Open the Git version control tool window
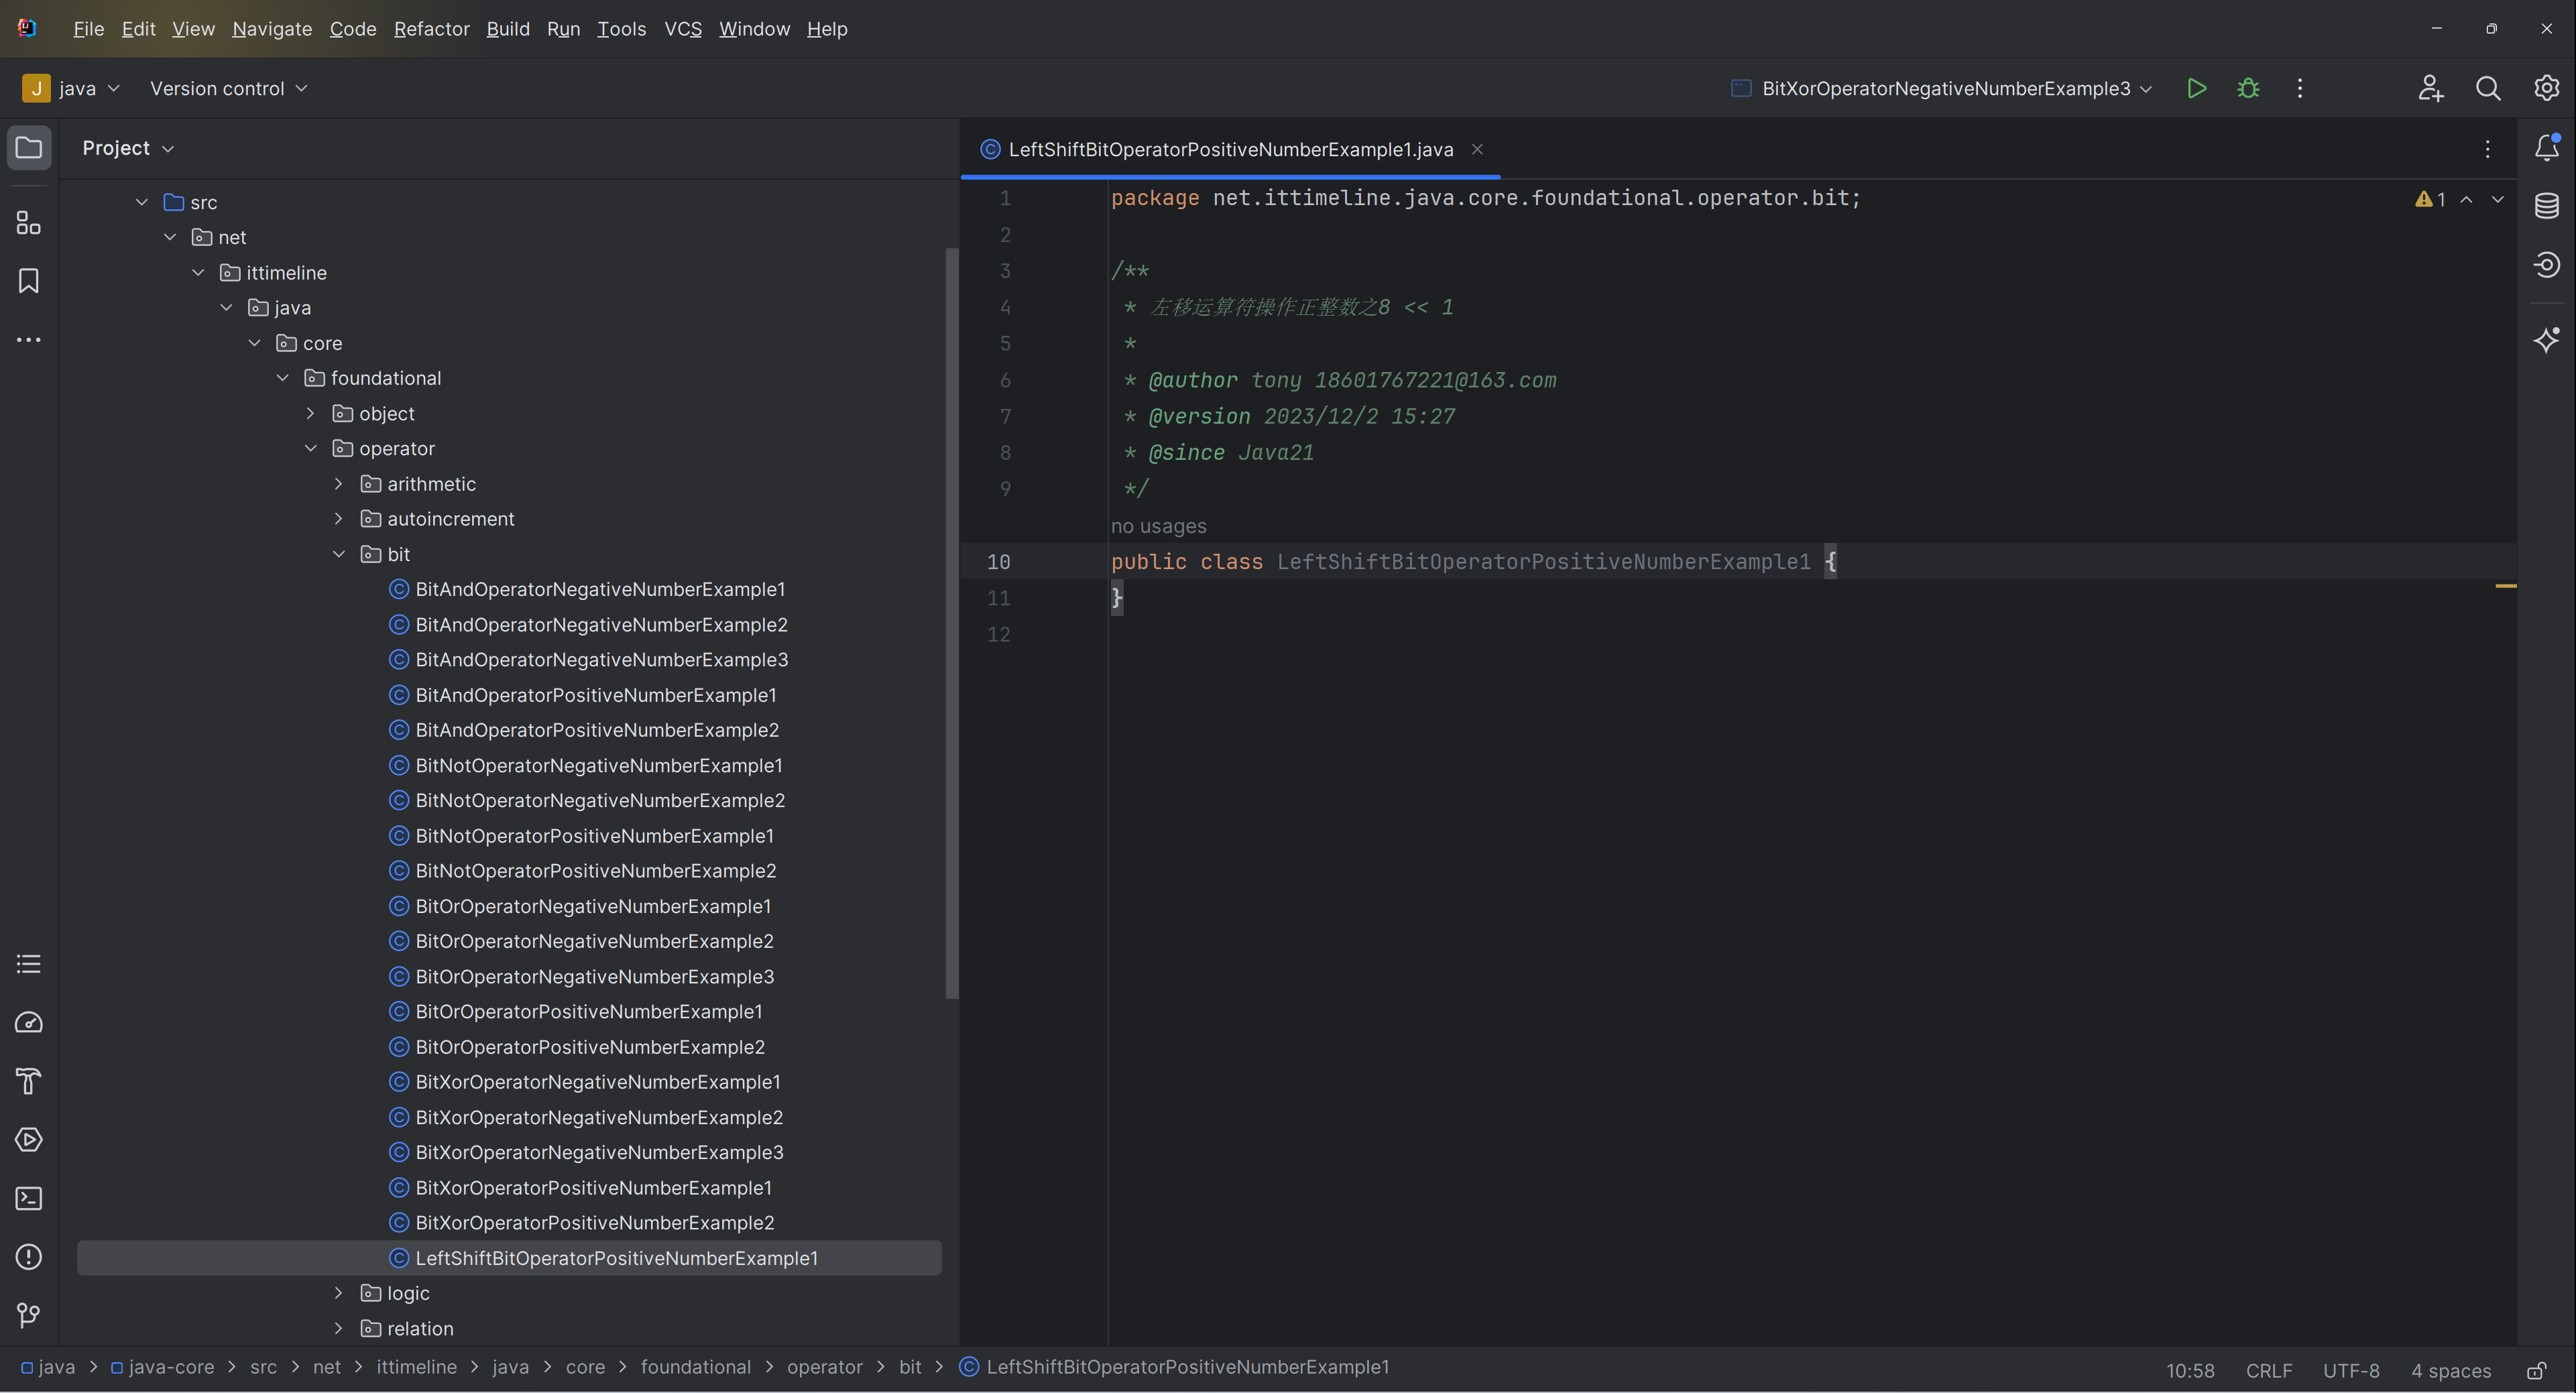The width and height of the screenshot is (2576, 1393). [x=29, y=1315]
